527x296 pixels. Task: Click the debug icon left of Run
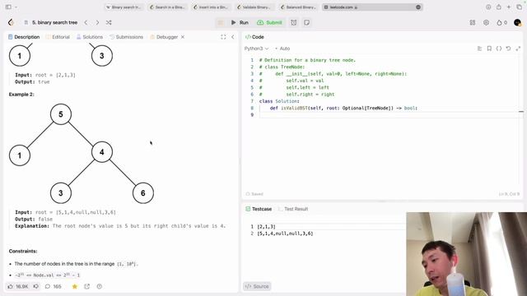(x=221, y=22)
